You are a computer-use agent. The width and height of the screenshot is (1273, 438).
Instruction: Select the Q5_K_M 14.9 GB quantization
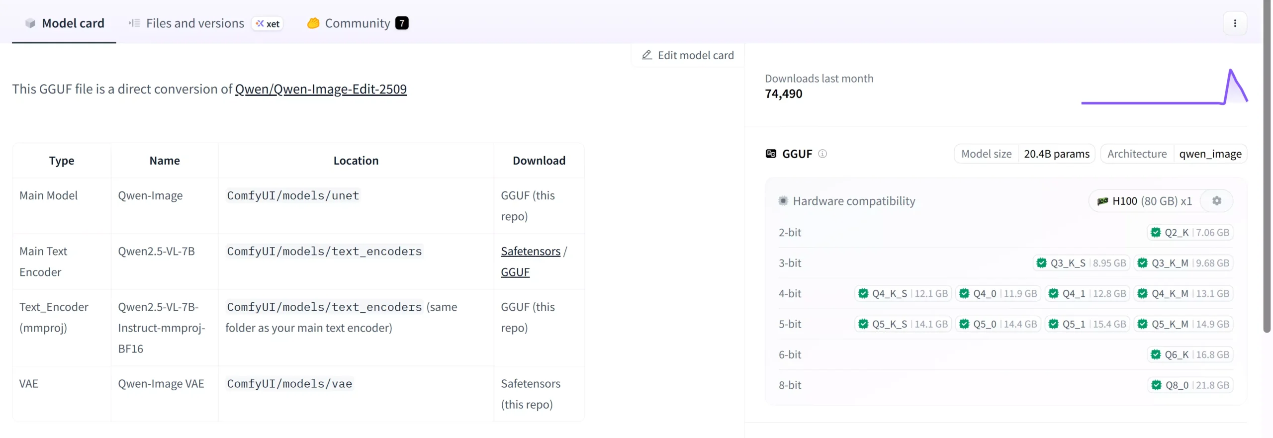tap(1183, 324)
